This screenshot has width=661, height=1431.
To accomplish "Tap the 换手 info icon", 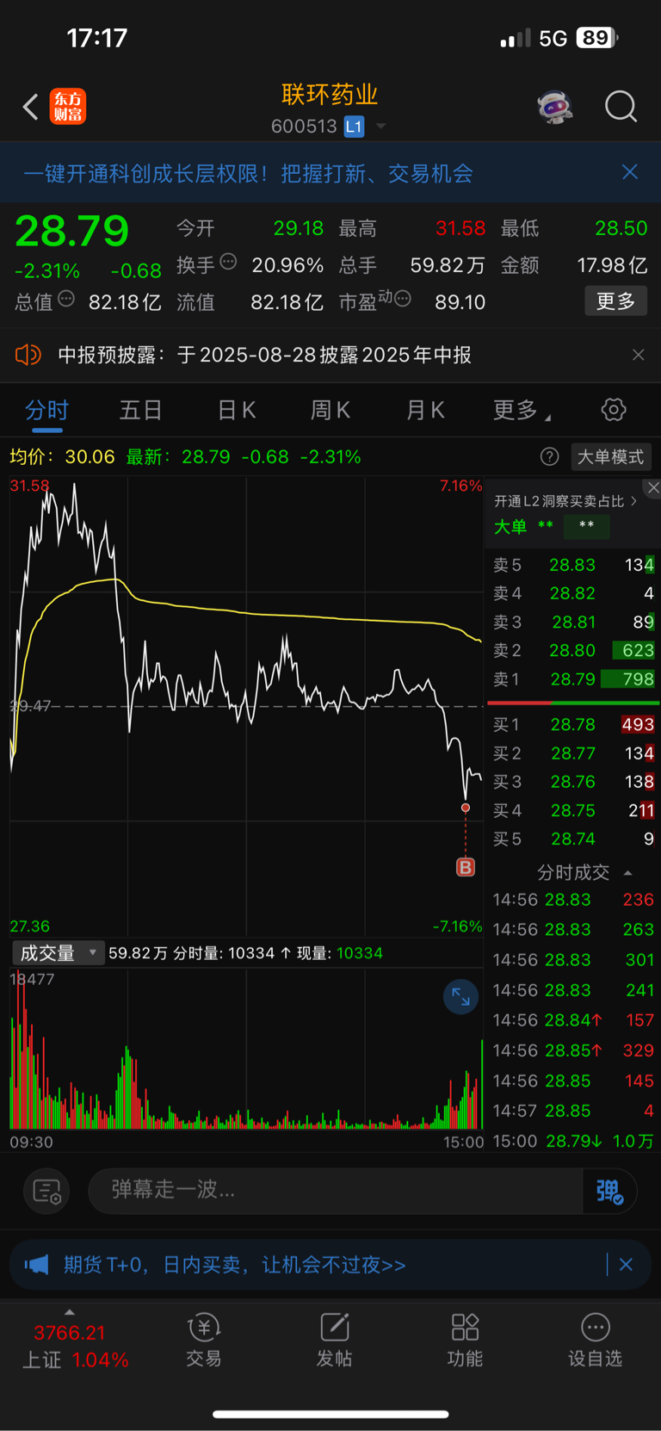I will [x=228, y=262].
